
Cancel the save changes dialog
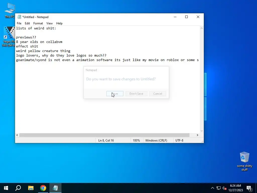tap(158, 93)
